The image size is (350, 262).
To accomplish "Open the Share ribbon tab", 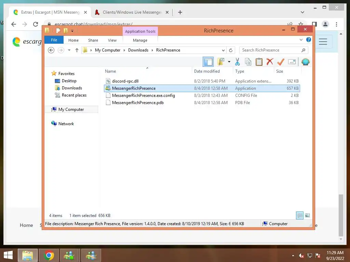I will coord(93,40).
